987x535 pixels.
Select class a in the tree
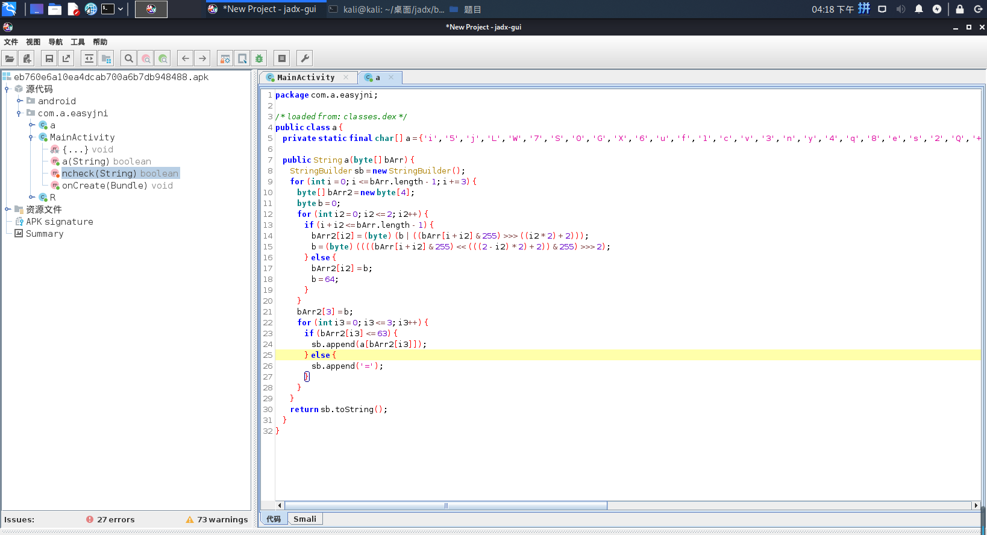[x=52, y=125]
